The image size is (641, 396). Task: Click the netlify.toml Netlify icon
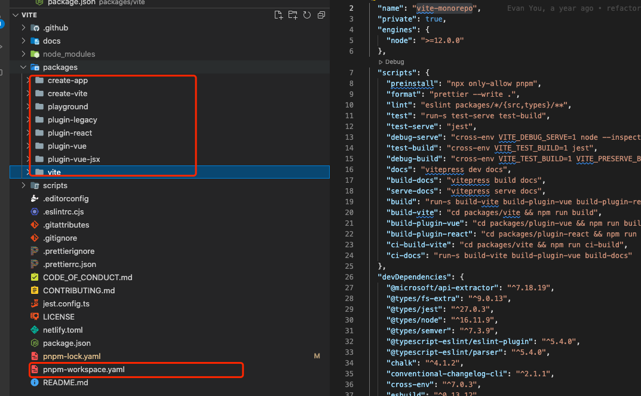click(35, 330)
